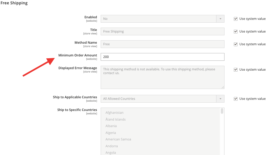This screenshot has height=155, width=266.
Task: Click the Displayed Error Message textarea
Action: (x=163, y=77)
